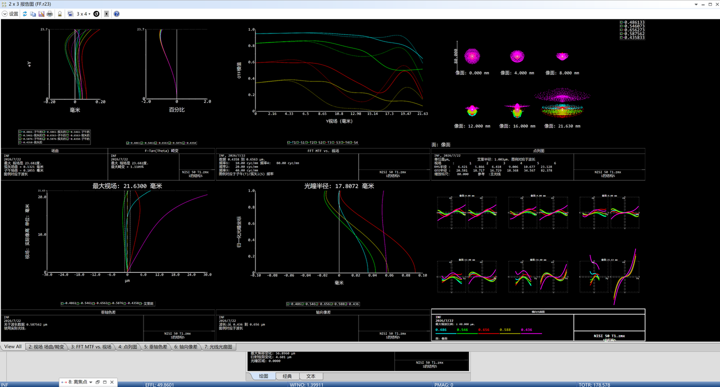Save the graphic using the save image icon
This screenshot has height=387, width=720.
tap(41, 14)
